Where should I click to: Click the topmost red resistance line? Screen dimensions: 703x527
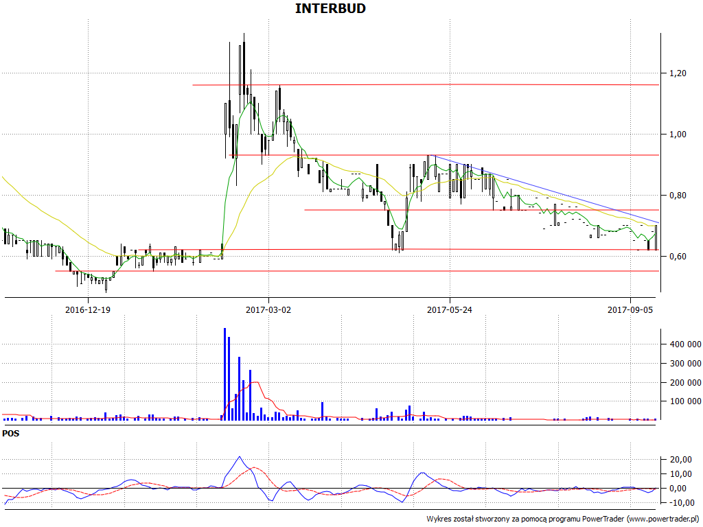point(426,84)
